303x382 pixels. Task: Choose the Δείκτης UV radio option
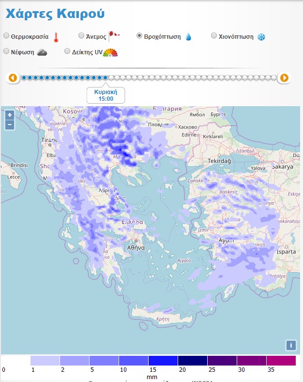(67, 51)
